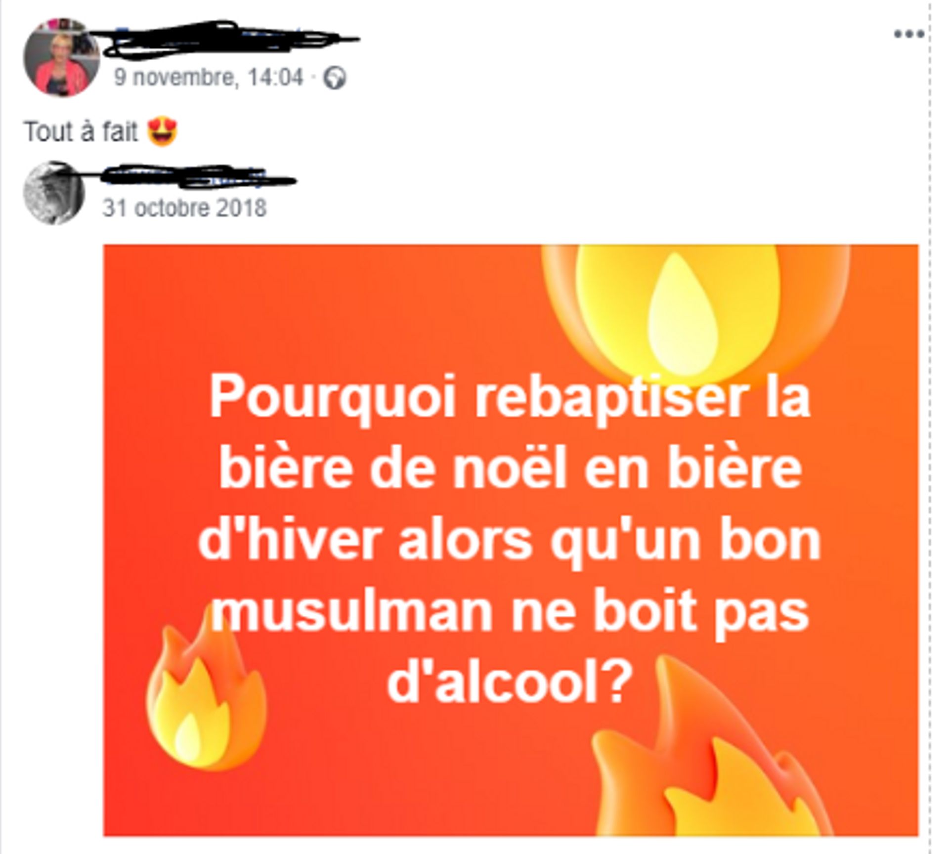Image resolution: width=949 pixels, height=854 pixels.
Task: Open the three-dot post options menu
Action: pos(909,34)
